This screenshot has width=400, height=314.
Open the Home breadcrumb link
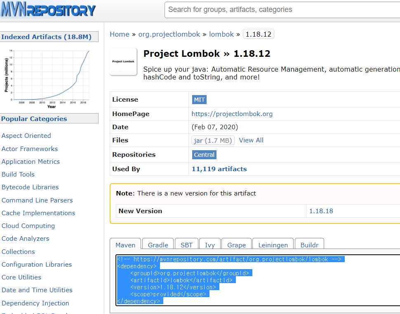(x=120, y=34)
